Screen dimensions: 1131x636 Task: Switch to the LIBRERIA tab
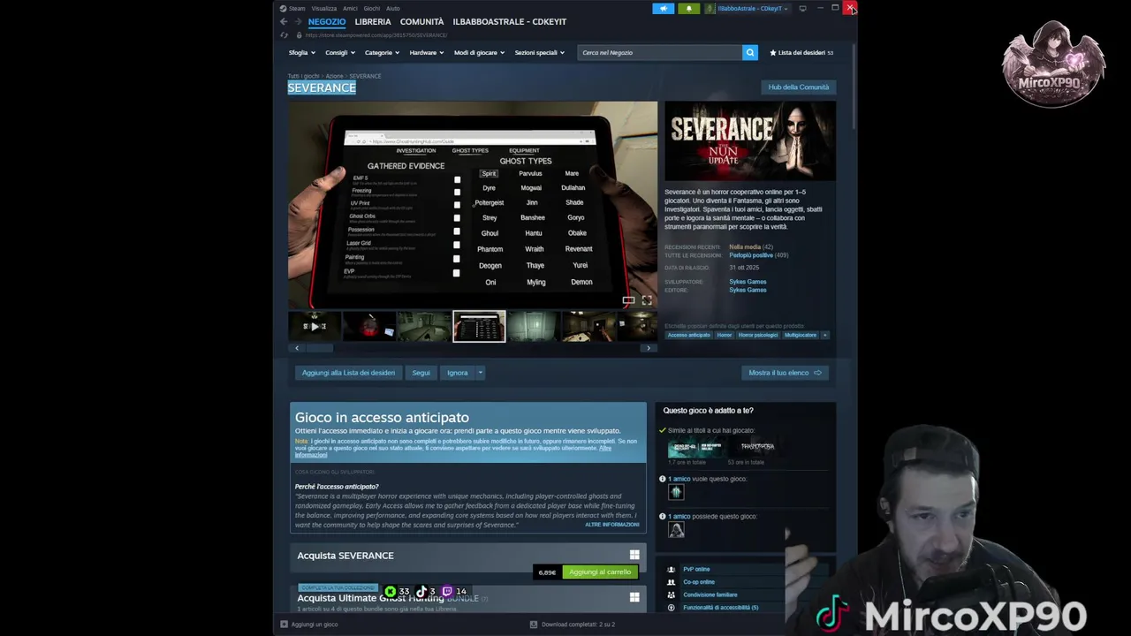click(373, 22)
